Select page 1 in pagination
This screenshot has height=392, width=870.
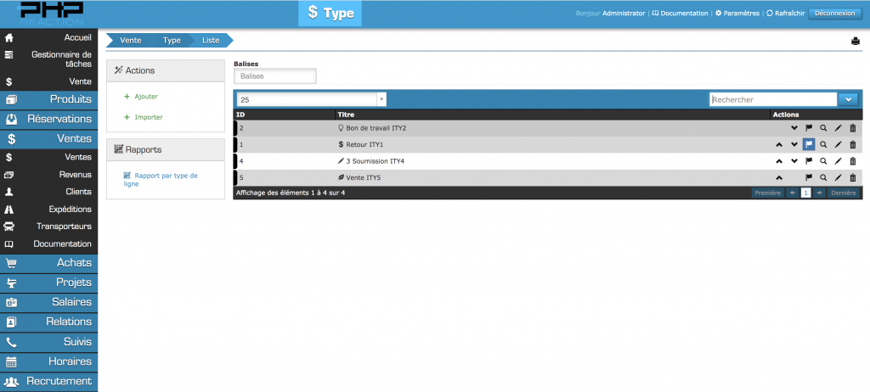pos(805,193)
